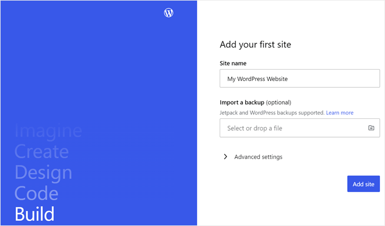Viewport: 385px width, 226px height.
Task: Click the word Design on blue panel
Action: coord(44,173)
